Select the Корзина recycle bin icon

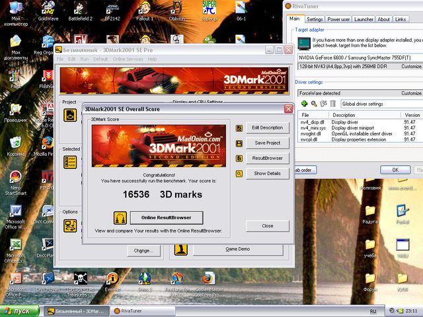point(16,147)
